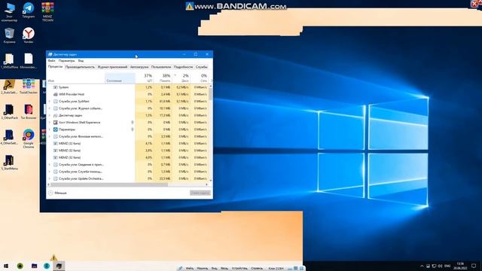The height and width of the screenshot is (271, 482).
Task: Open the Параметры menu in Task Manager
Action: [66, 60]
